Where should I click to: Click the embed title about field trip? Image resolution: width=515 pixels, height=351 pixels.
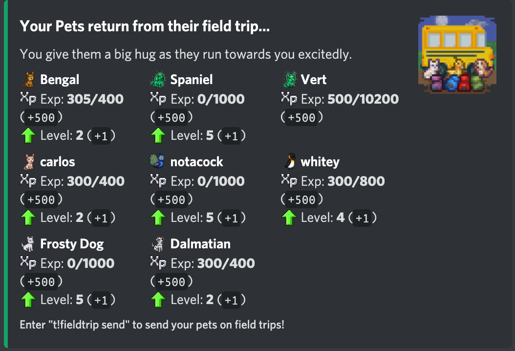[x=145, y=26]
